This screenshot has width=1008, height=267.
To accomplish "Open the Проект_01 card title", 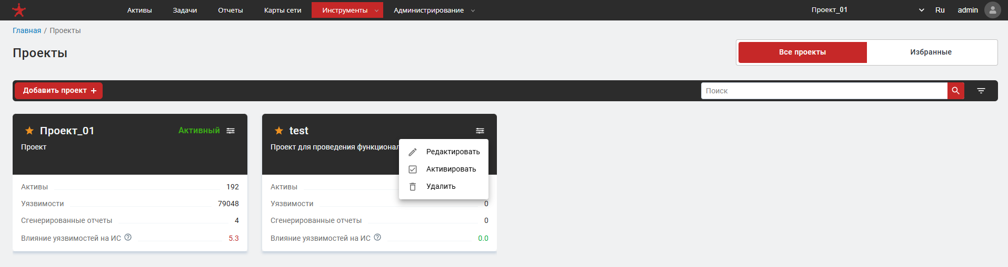I will point(67,131).
